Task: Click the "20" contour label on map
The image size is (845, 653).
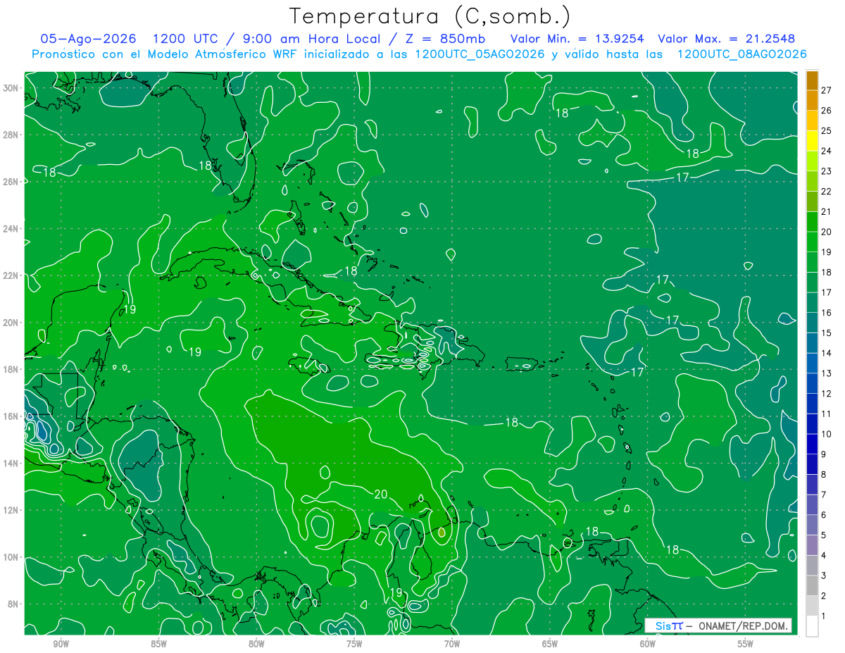Action: click(381, 495)
